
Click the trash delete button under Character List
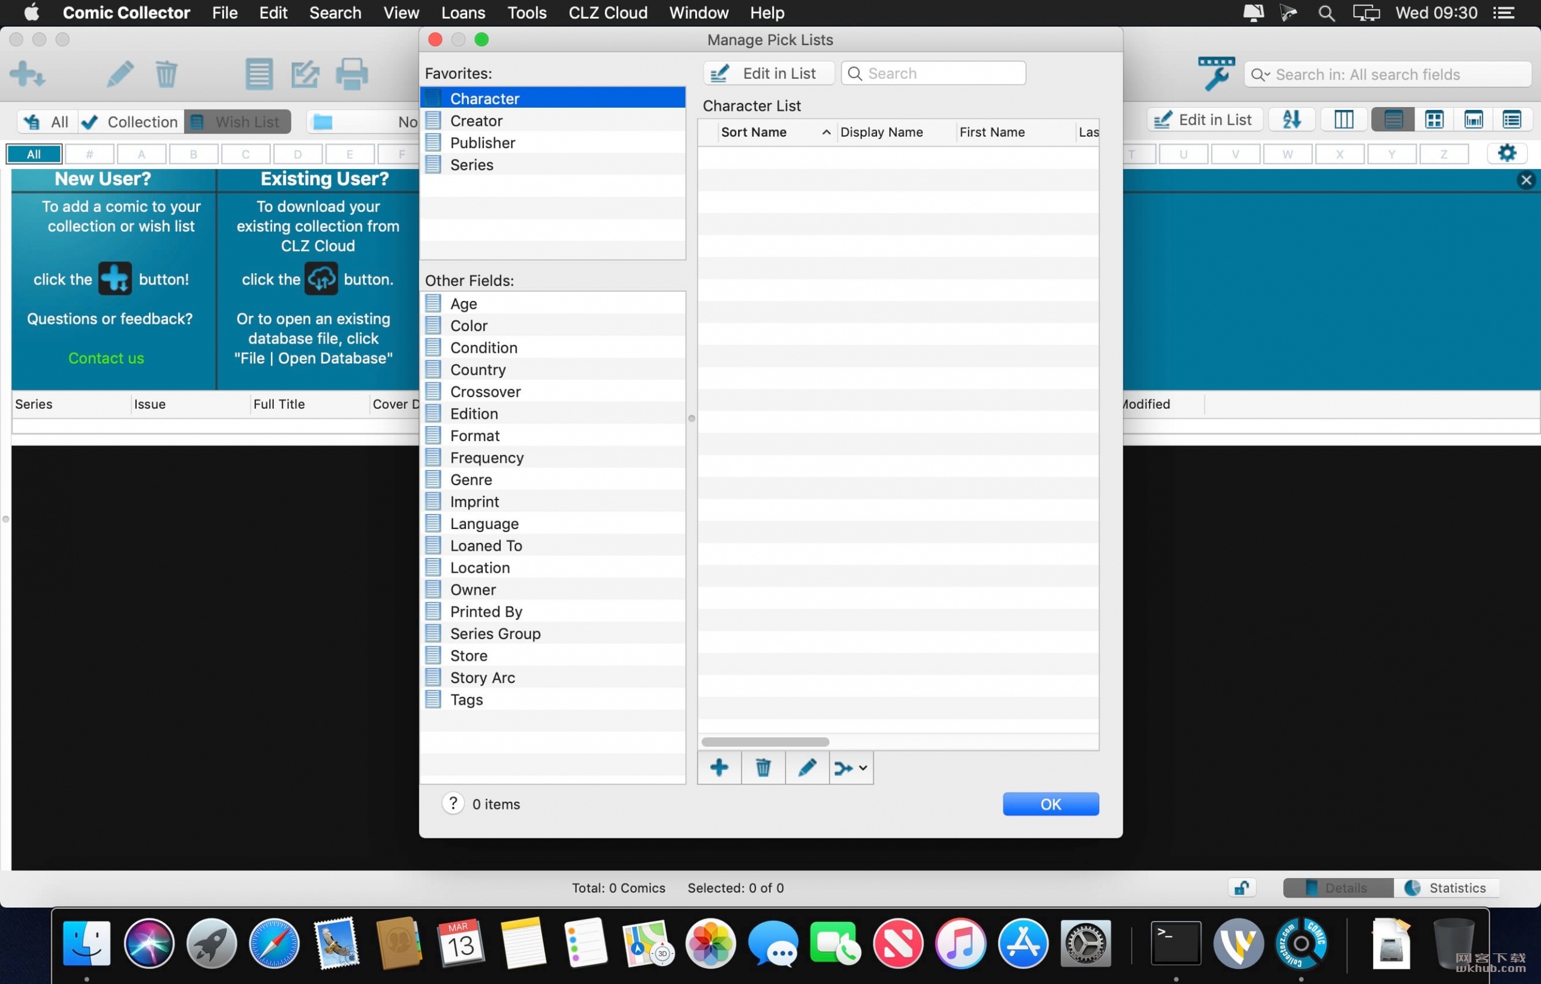click(x=763, y=767)
